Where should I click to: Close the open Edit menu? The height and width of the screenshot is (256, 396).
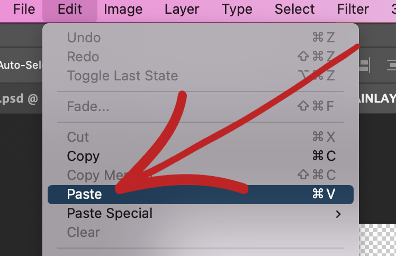click(x=70, y=10)
